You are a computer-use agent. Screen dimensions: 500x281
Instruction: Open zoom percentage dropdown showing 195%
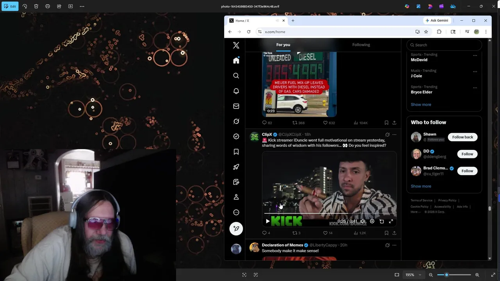tap(413, 275)
